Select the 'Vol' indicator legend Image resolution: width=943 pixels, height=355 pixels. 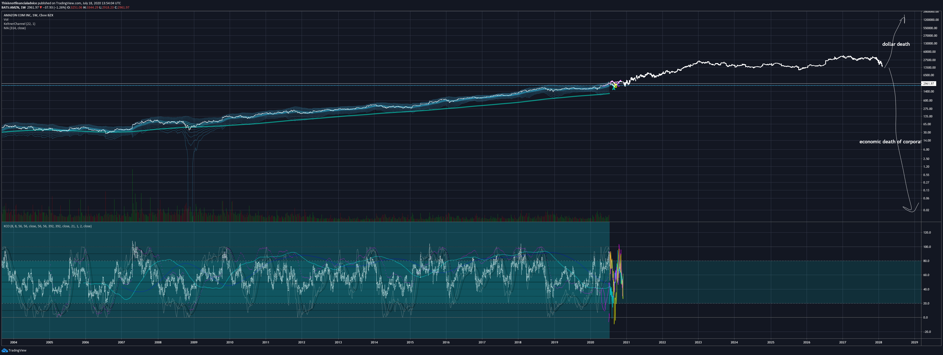click(6, 19)
